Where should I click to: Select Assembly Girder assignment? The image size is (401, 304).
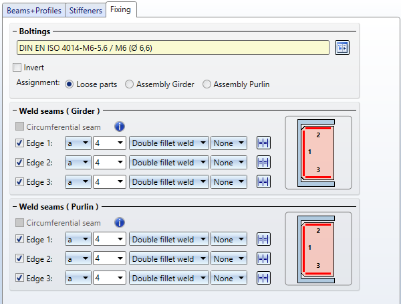pyautogui.click(x=129, y=84)
